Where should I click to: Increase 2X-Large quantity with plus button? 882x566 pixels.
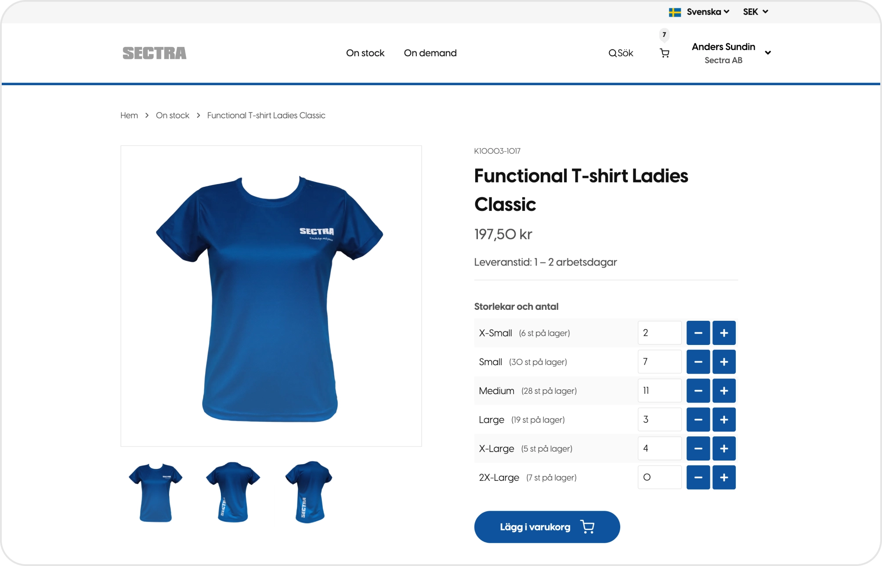[x=724, y=477]
